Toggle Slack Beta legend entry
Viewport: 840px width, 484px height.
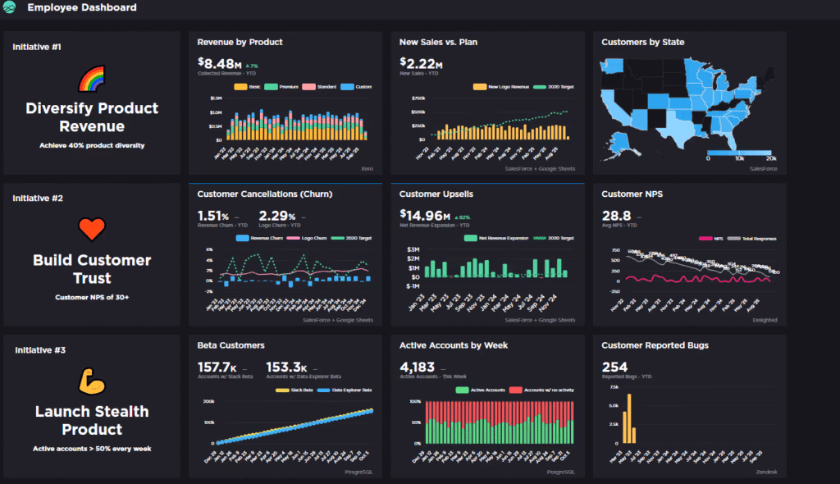(294, 390)
